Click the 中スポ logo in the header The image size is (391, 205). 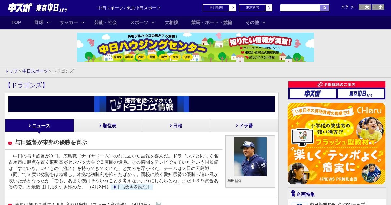point(20,7)
